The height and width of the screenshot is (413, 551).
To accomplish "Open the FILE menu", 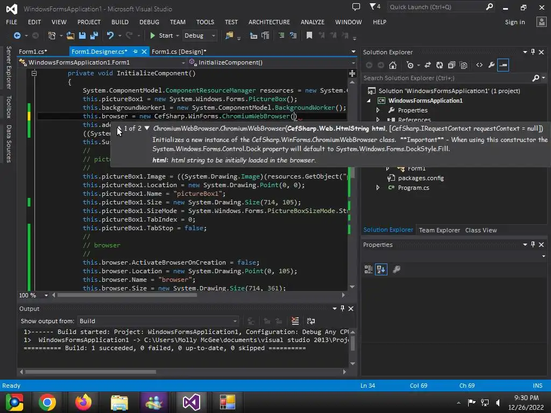I will (12, 22).
